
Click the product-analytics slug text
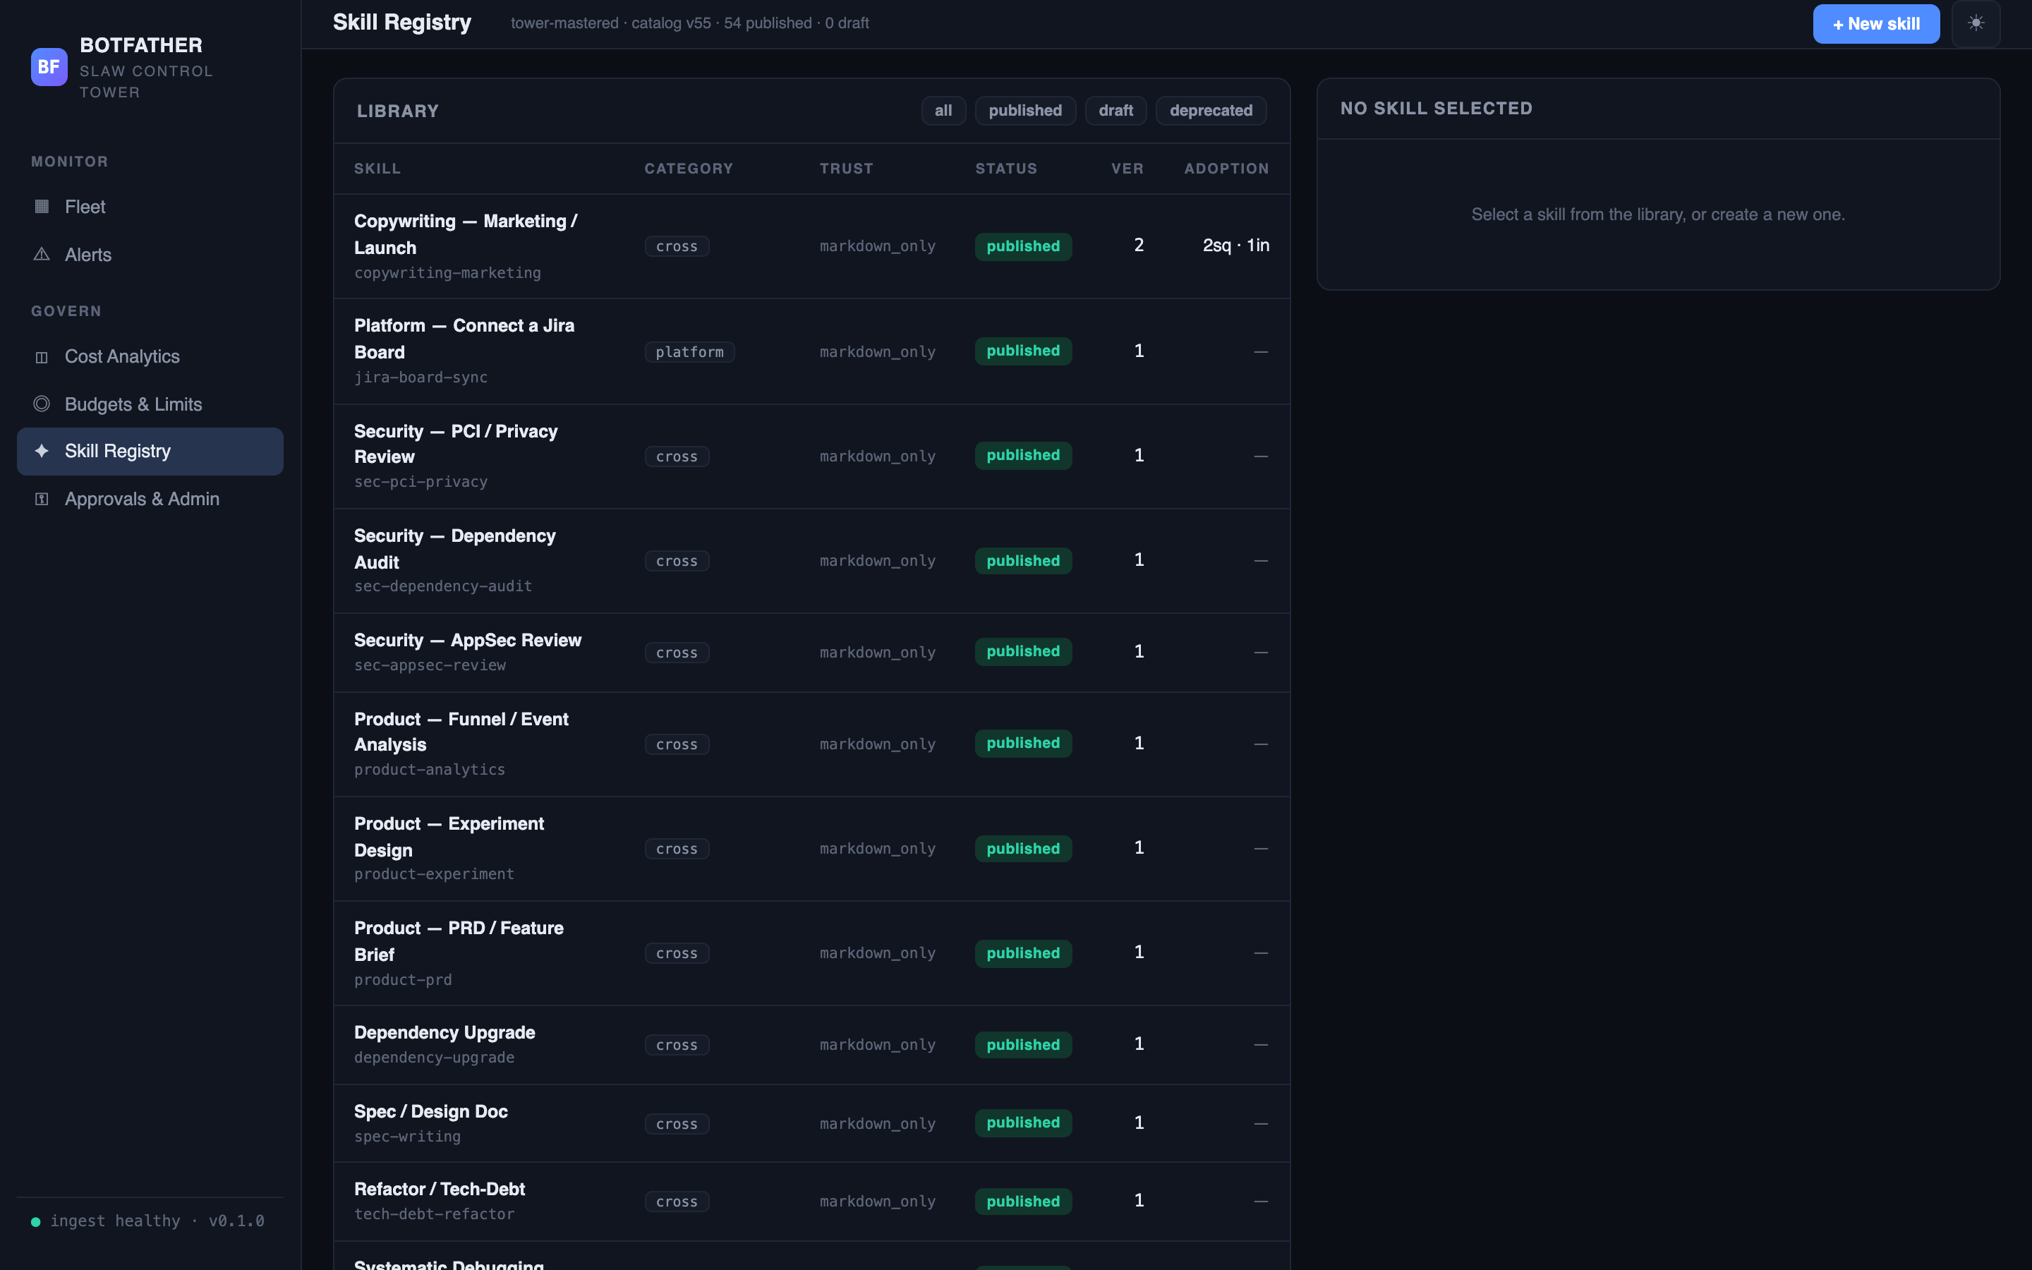point(429,769)
